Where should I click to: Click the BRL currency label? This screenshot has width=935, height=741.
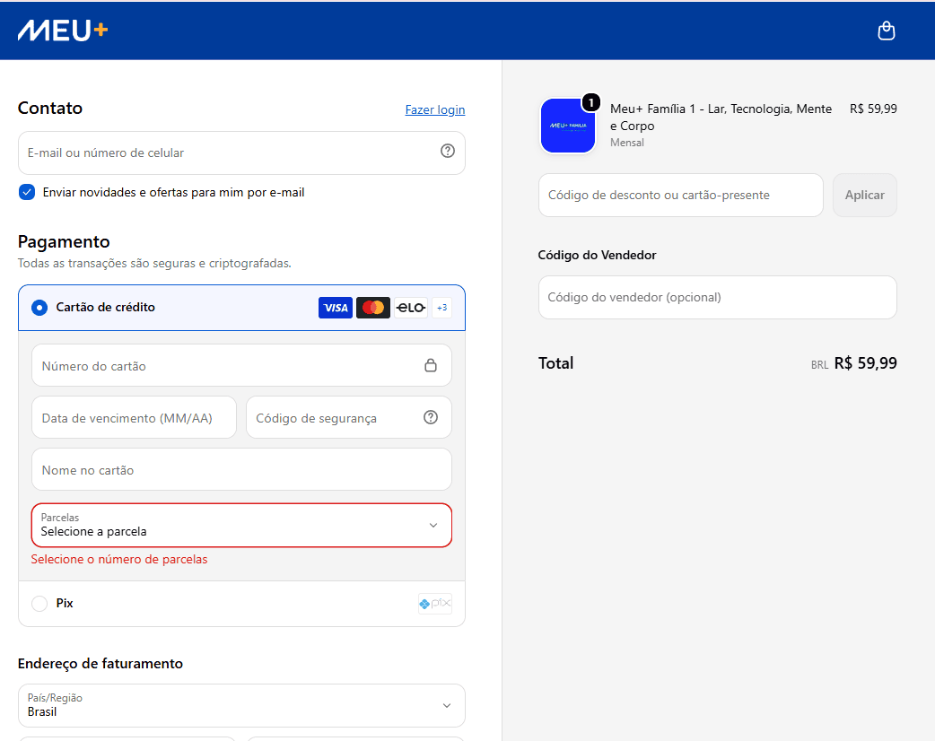pos(819,365)
